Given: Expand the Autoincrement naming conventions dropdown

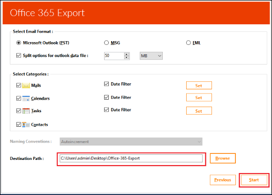Looking at the screenshot, I should tap(131, 142).
